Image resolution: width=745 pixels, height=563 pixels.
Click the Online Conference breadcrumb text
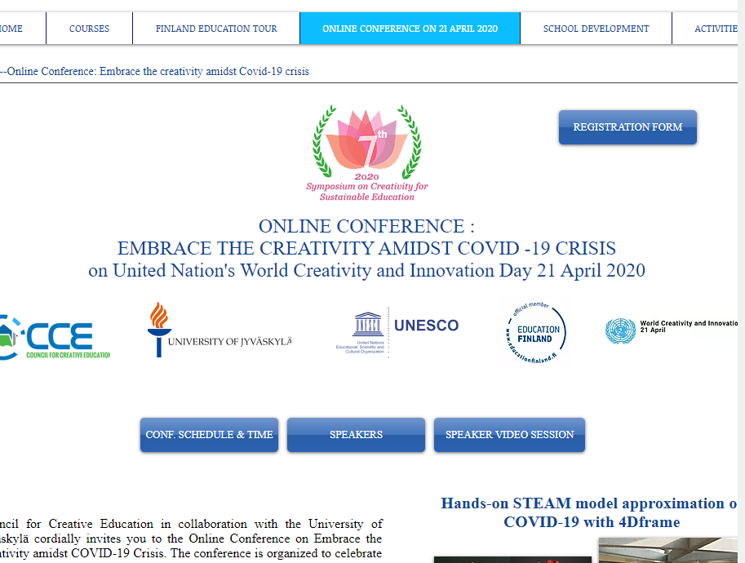(155, 71)
